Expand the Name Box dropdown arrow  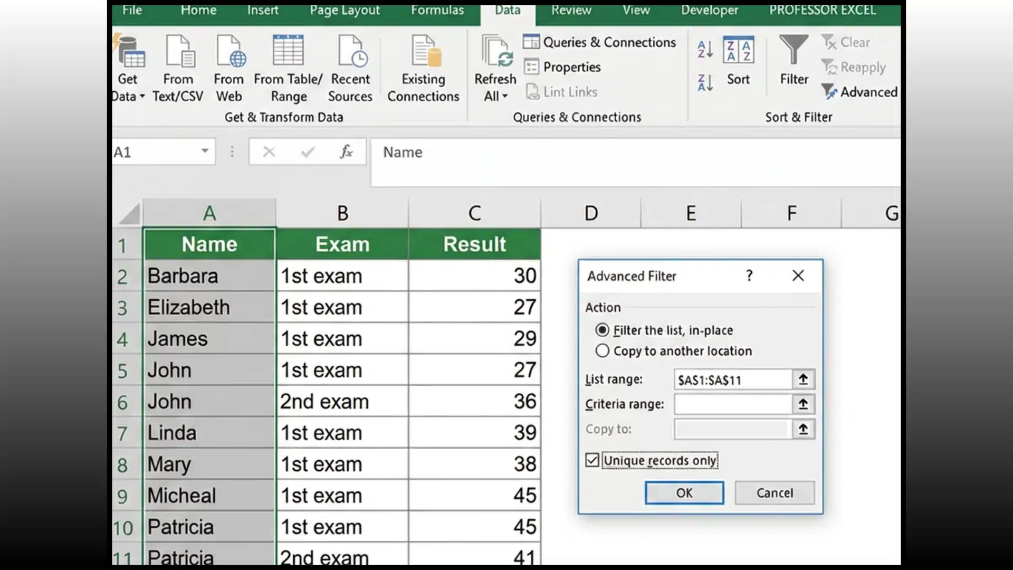tap(205, 151)
